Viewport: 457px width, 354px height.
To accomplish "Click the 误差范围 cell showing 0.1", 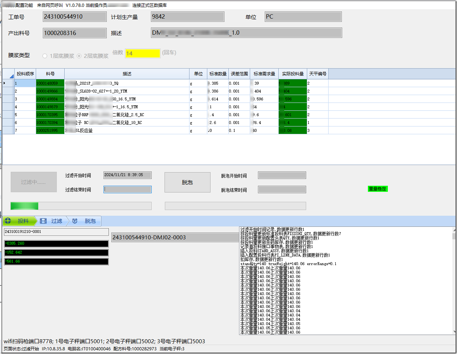I will [239, 131].
